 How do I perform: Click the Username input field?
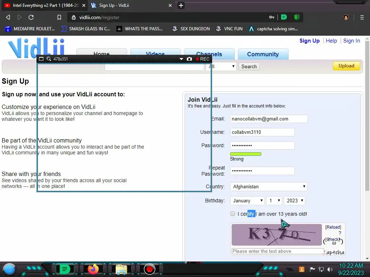262,132
